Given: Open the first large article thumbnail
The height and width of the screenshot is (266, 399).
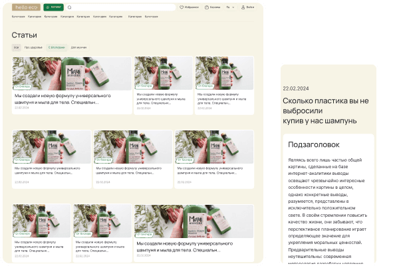Looking at the screenshot, I should pos(71,72).
